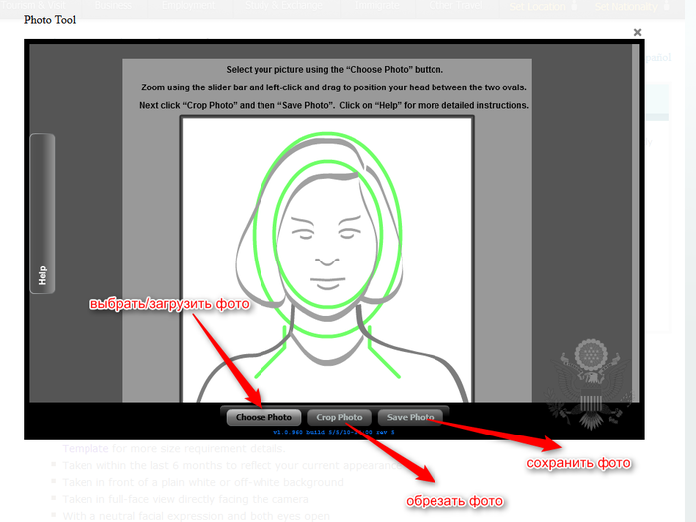Click the blue version build text
This screenshot has width=696, height=522.
(333, 432)
